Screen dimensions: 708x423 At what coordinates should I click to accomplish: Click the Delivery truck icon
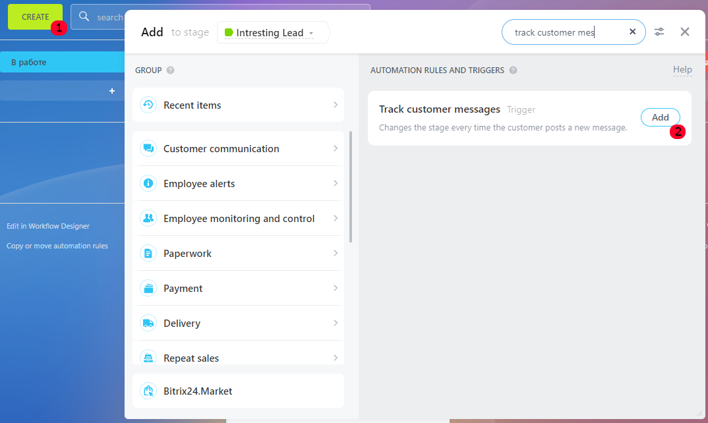click(148, 324)
